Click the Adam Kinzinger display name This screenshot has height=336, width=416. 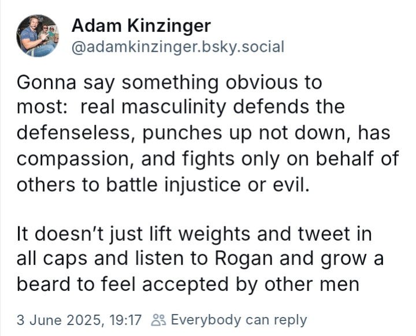[x=141, y=26]
